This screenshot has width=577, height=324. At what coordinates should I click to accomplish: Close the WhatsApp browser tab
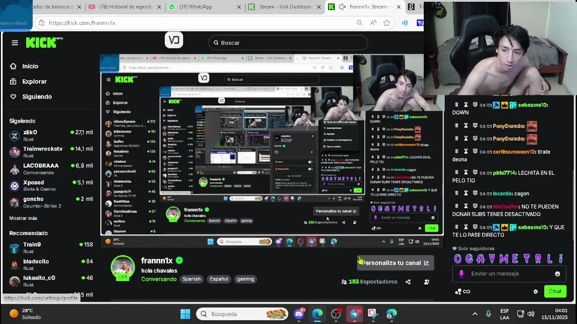click(x=238, y=7)
